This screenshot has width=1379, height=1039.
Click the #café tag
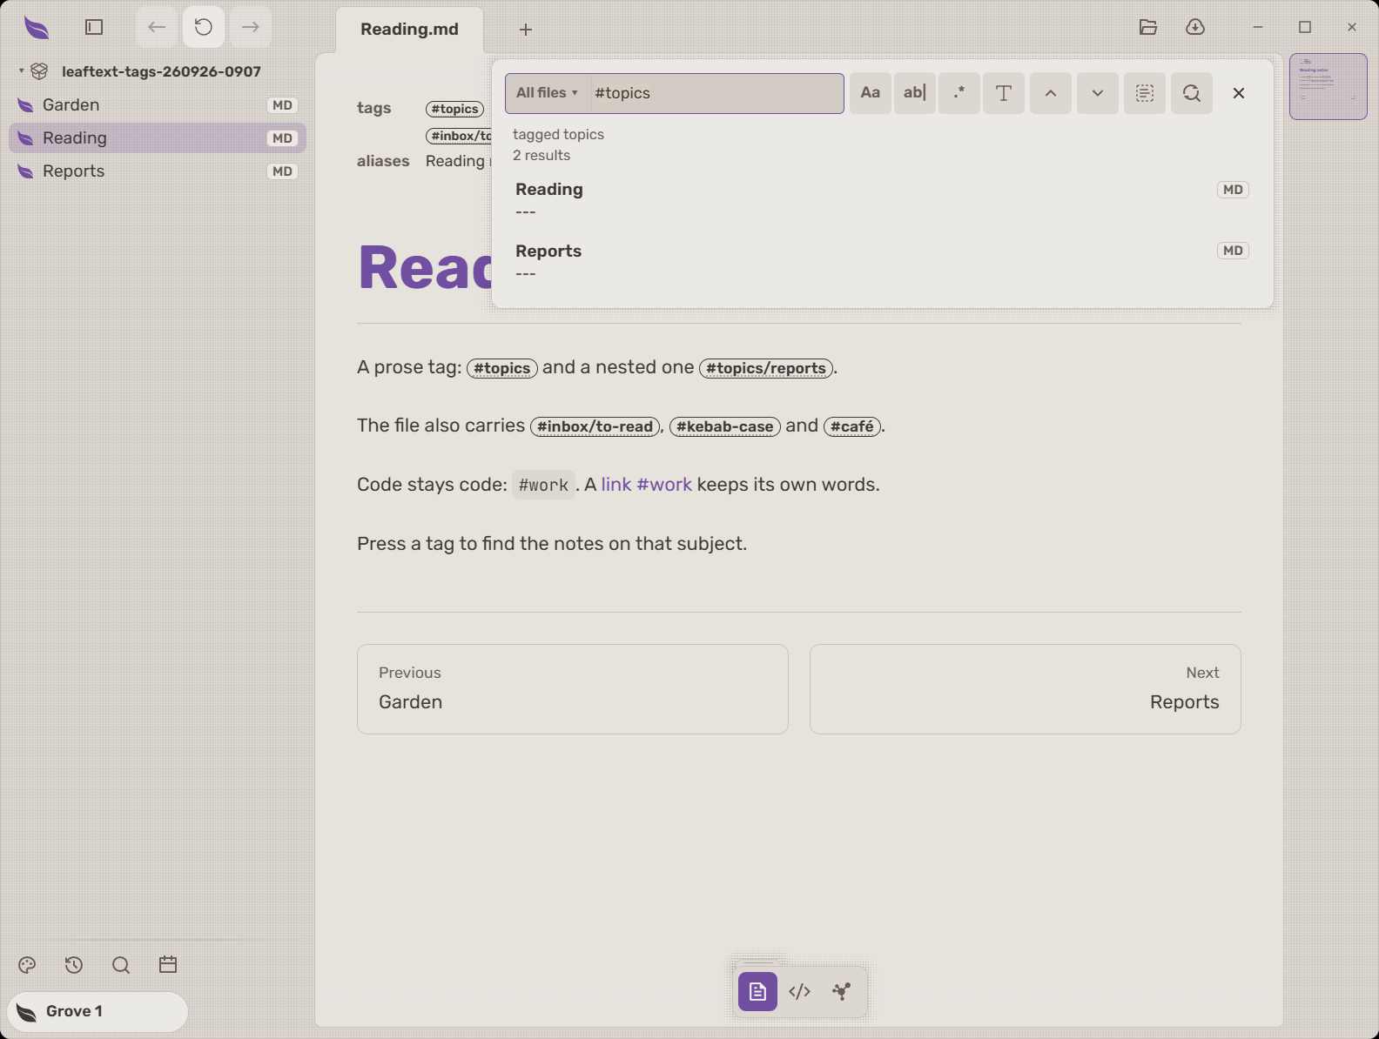tap(852, 426)
